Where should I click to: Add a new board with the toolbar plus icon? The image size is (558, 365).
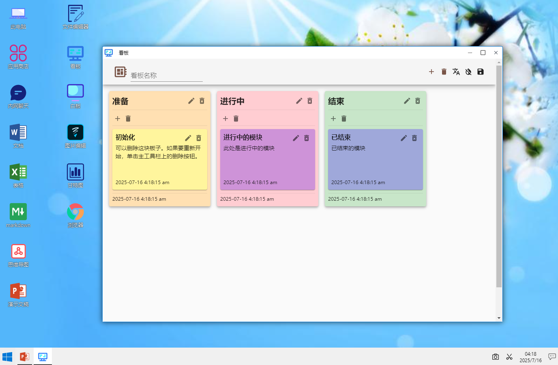(431, 72)
